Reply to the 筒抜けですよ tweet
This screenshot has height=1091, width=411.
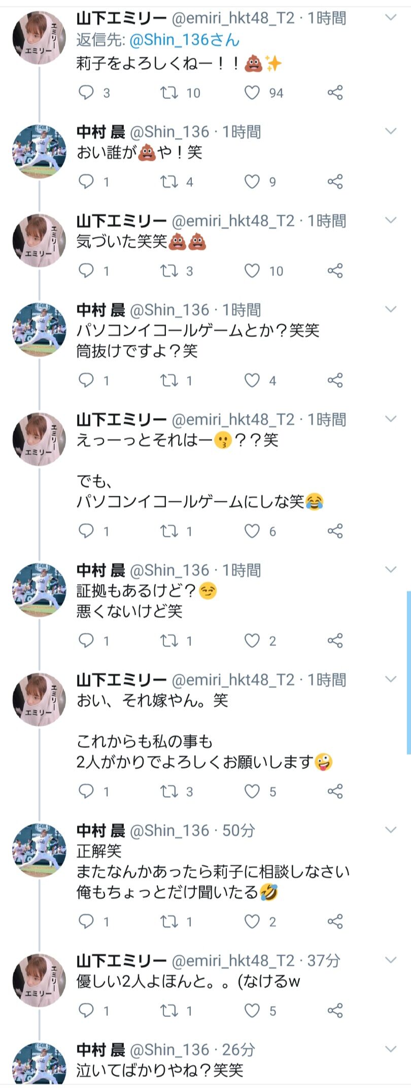(86, 380)
